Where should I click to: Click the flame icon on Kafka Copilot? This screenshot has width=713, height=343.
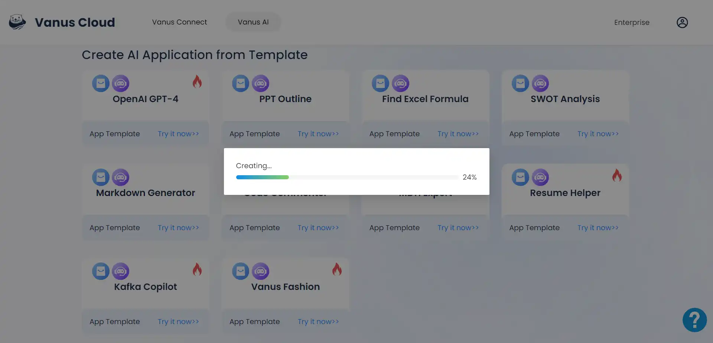point(197,269)
